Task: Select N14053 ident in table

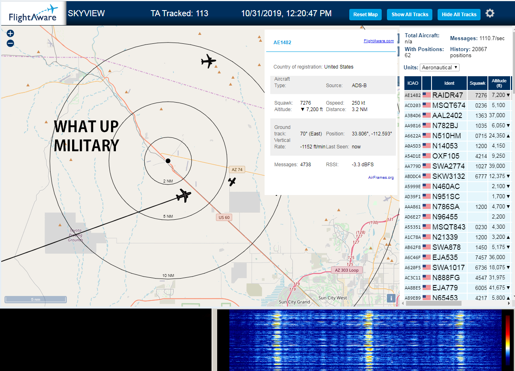Action: coord(445,146)
